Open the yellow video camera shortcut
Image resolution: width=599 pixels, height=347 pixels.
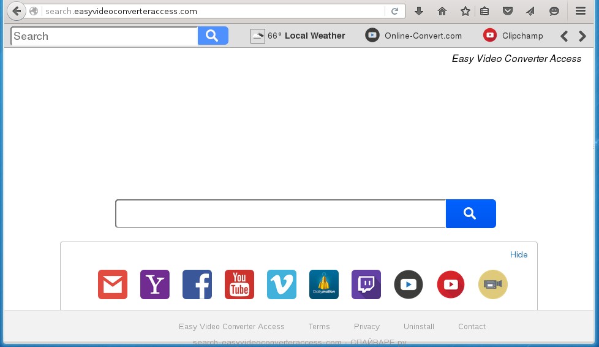tap(493, 284)
